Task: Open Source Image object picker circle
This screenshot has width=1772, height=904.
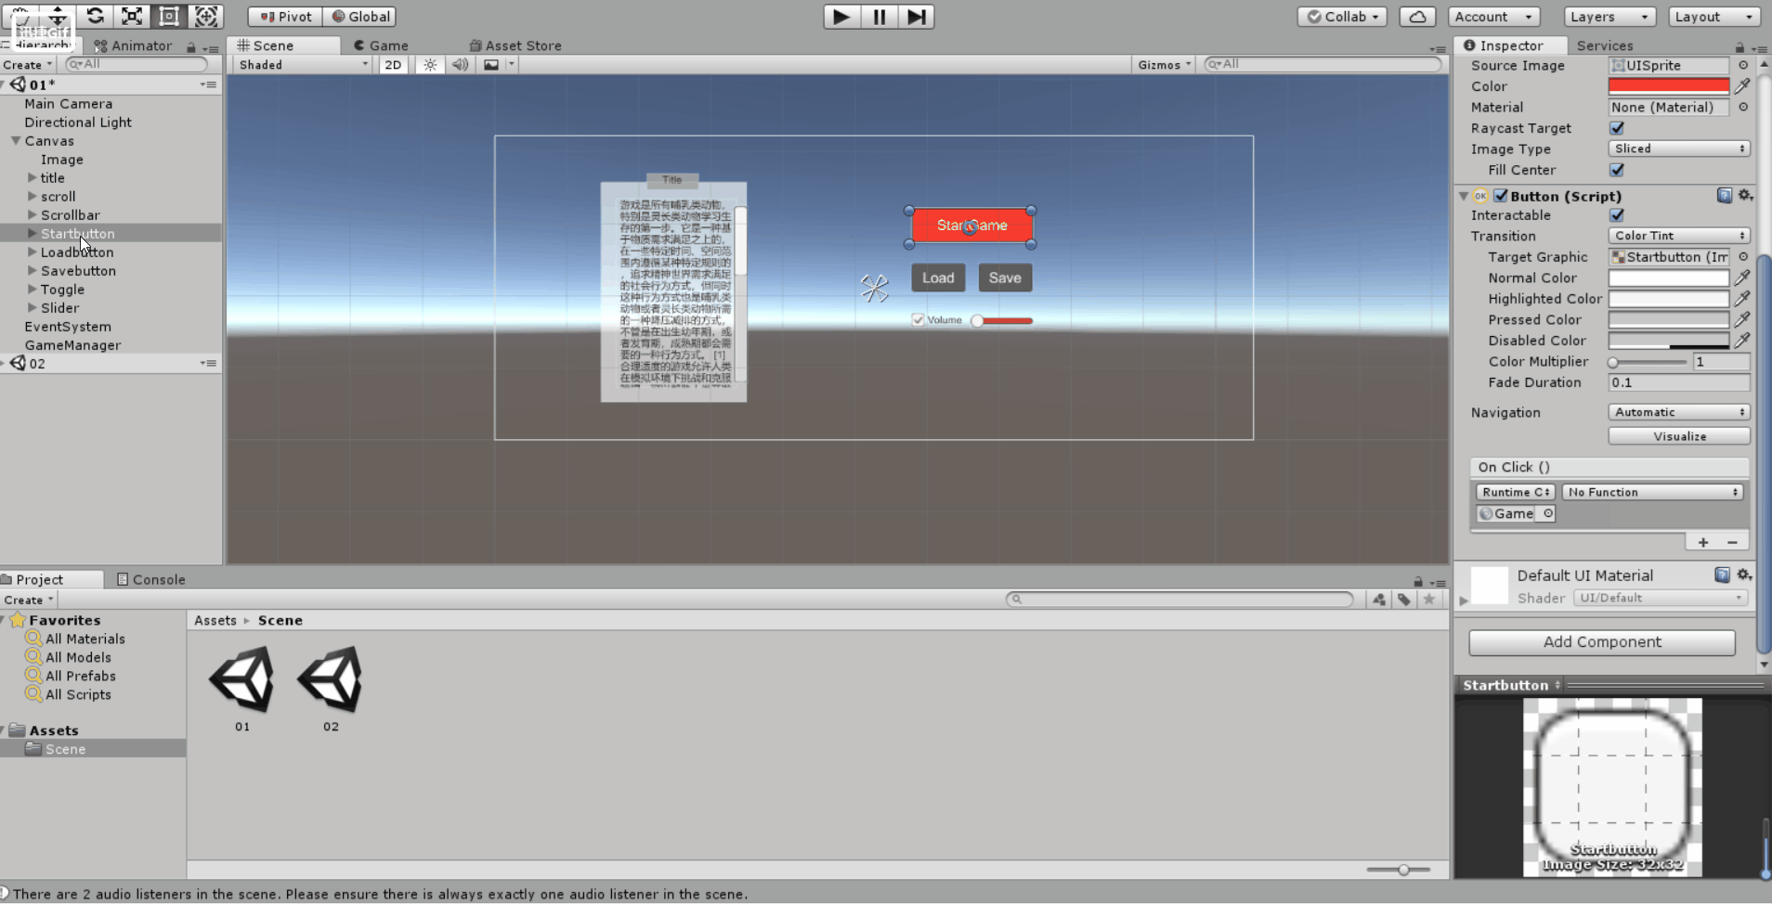Action: click(1743, 65)
